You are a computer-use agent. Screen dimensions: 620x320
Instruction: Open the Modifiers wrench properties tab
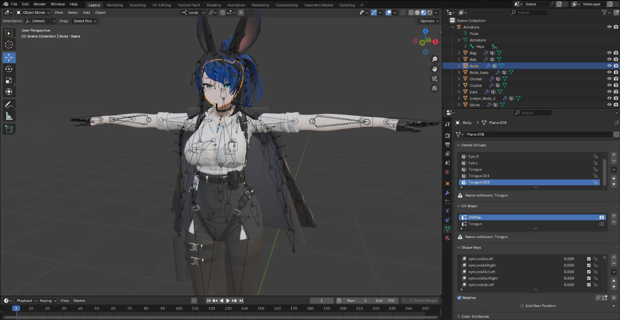(448, 193)
